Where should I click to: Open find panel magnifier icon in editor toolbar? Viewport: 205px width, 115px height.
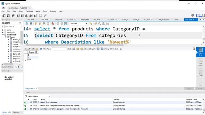tap(100, 23)
